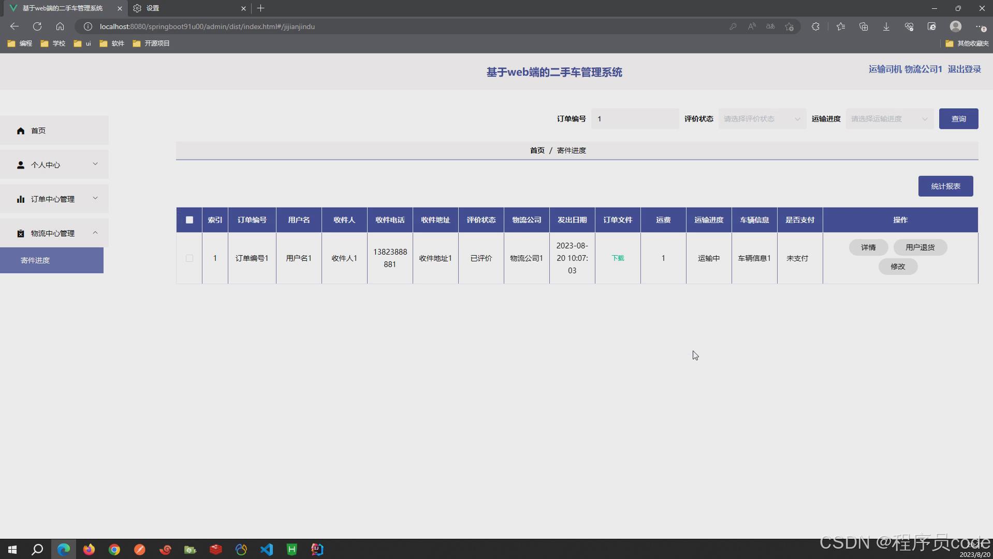This screenshot has width=993, height=559.
Task: Click the 查询 search button
Action: pyautogui.click(x=958, y=119)
